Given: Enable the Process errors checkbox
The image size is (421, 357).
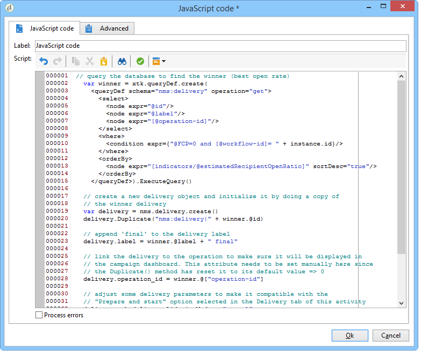Looking at the screenshot, I should click(x=39, y=315).
